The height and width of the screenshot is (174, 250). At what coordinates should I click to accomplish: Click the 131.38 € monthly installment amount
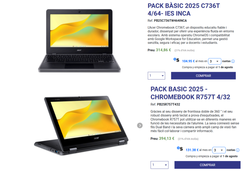[x=192, y=150]
